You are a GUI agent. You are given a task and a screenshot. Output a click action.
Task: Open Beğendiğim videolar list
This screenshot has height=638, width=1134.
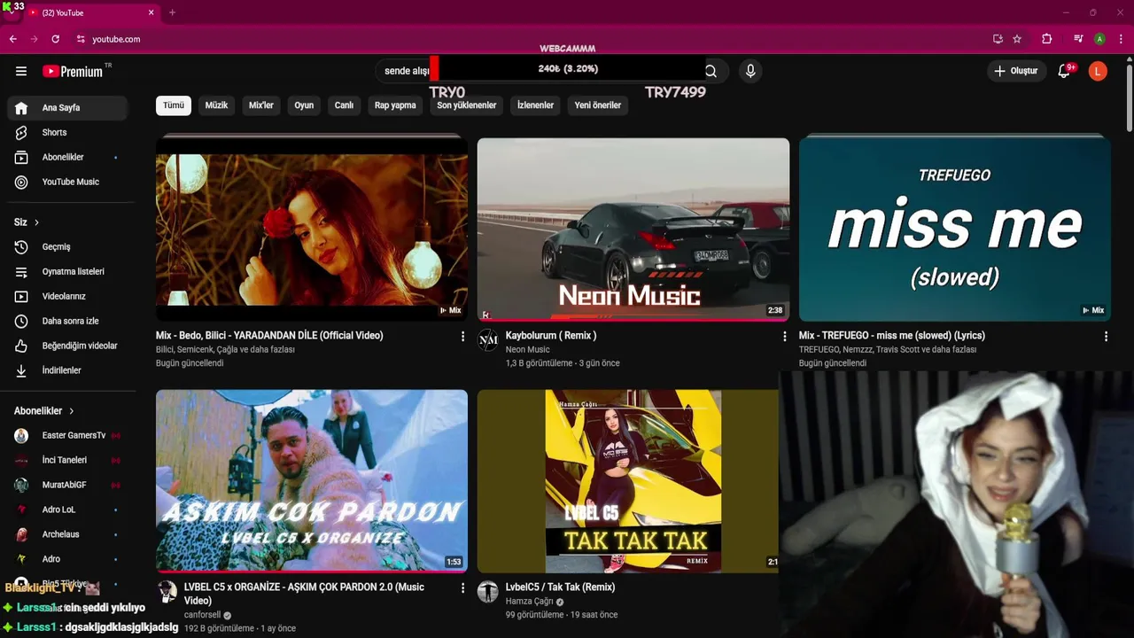click(68, 346)
